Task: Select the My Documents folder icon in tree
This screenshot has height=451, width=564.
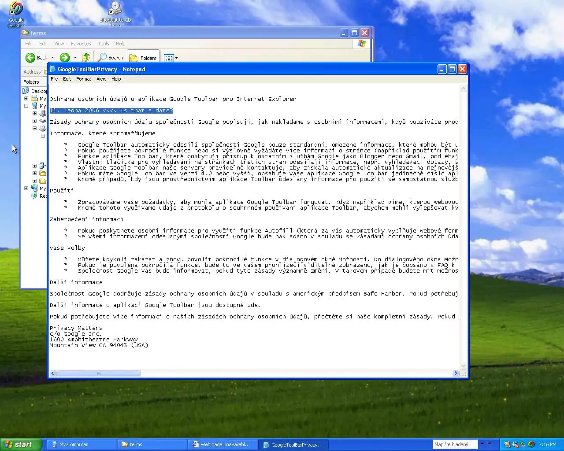Action: (34, 99)
